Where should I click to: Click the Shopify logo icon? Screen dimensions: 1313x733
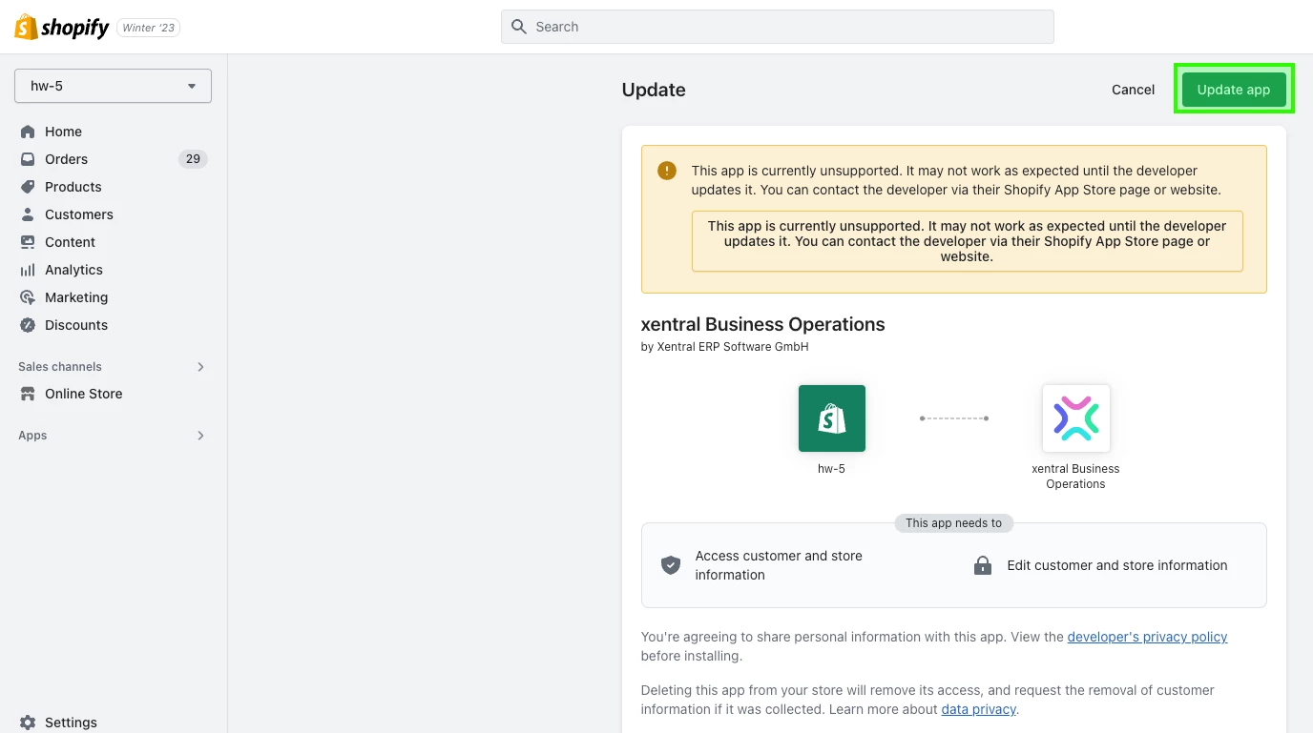click(26, 27)
